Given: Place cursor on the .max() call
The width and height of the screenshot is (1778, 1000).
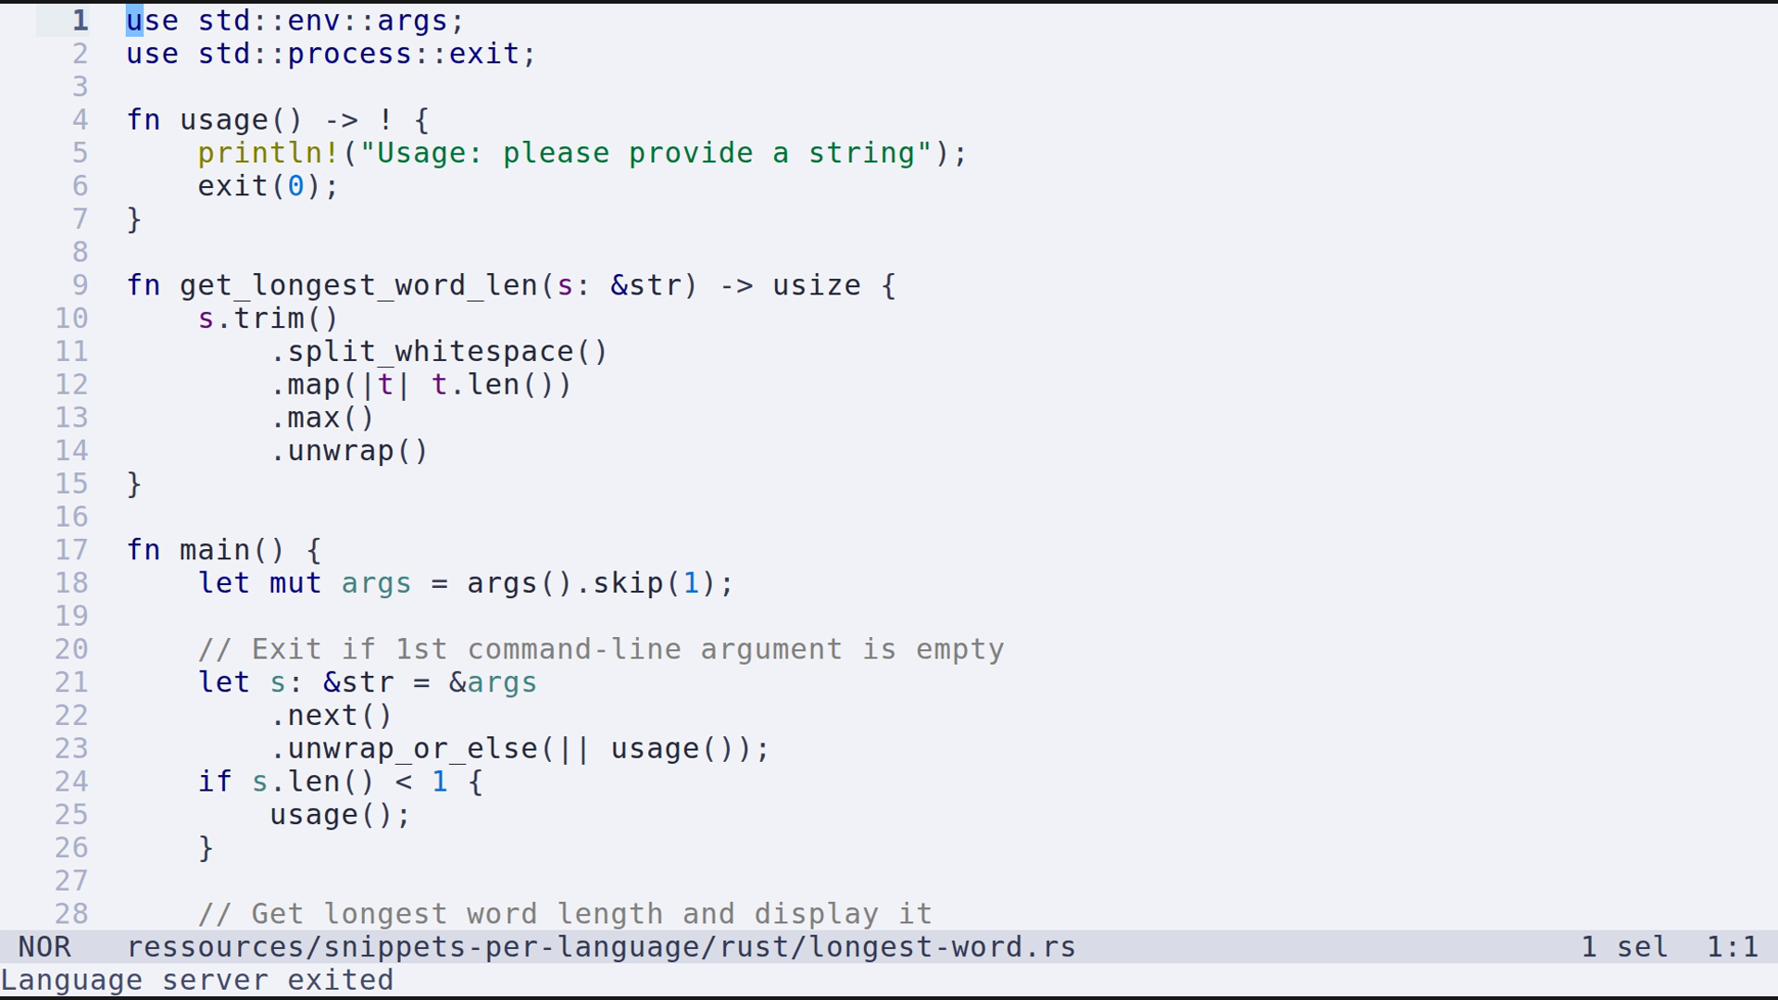Looking at the screenshot, I should pyautogui.click(x=322, y=418).
